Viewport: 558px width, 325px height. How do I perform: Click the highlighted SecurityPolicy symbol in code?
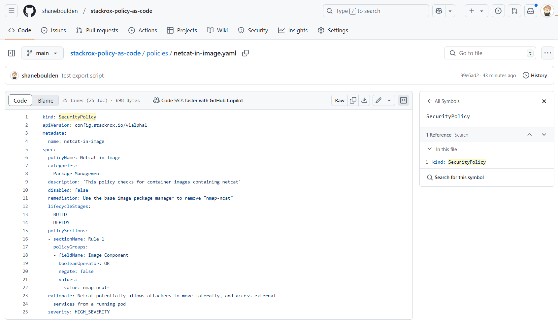click(78, 117)
